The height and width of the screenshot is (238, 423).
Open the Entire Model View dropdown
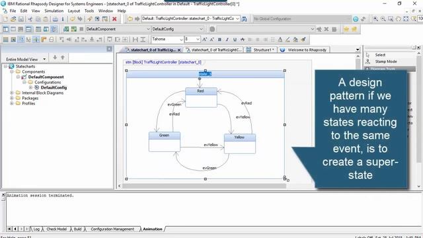(44, 59)
